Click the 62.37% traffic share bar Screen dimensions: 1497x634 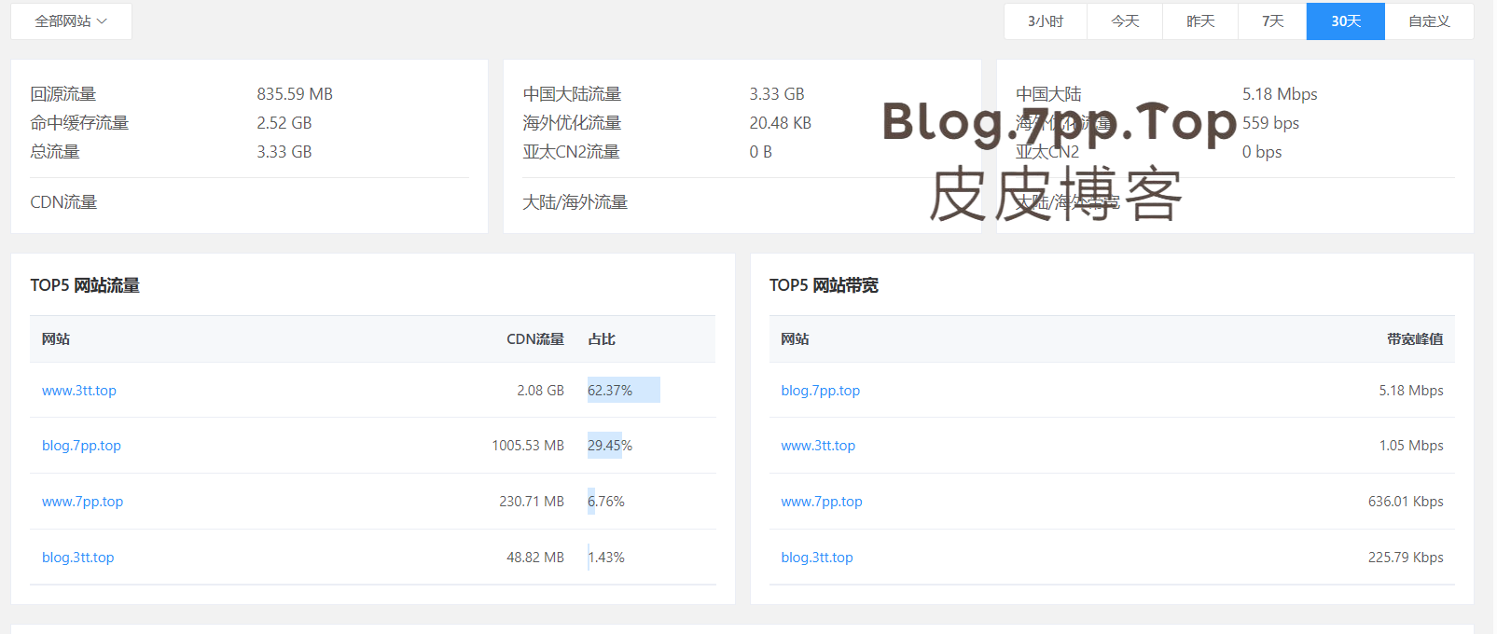pyautogui.click(x=623, y=391)
